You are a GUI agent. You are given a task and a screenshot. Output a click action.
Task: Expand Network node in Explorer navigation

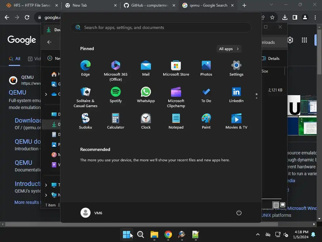pos(46,195)
